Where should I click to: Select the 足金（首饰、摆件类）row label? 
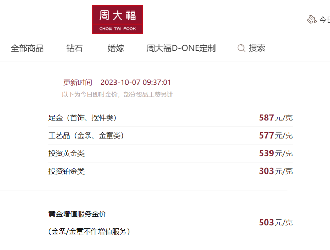click(82, 118)
